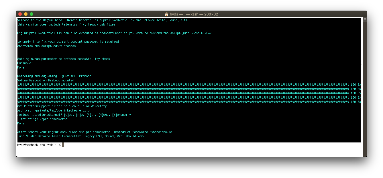Minimize Terminal using the yellow button
Screen dimensions: 383x178
[x=26, y=14]
